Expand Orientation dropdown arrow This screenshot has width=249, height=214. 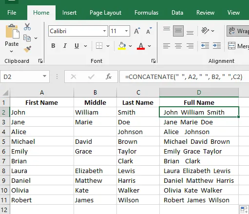(213, 31)
